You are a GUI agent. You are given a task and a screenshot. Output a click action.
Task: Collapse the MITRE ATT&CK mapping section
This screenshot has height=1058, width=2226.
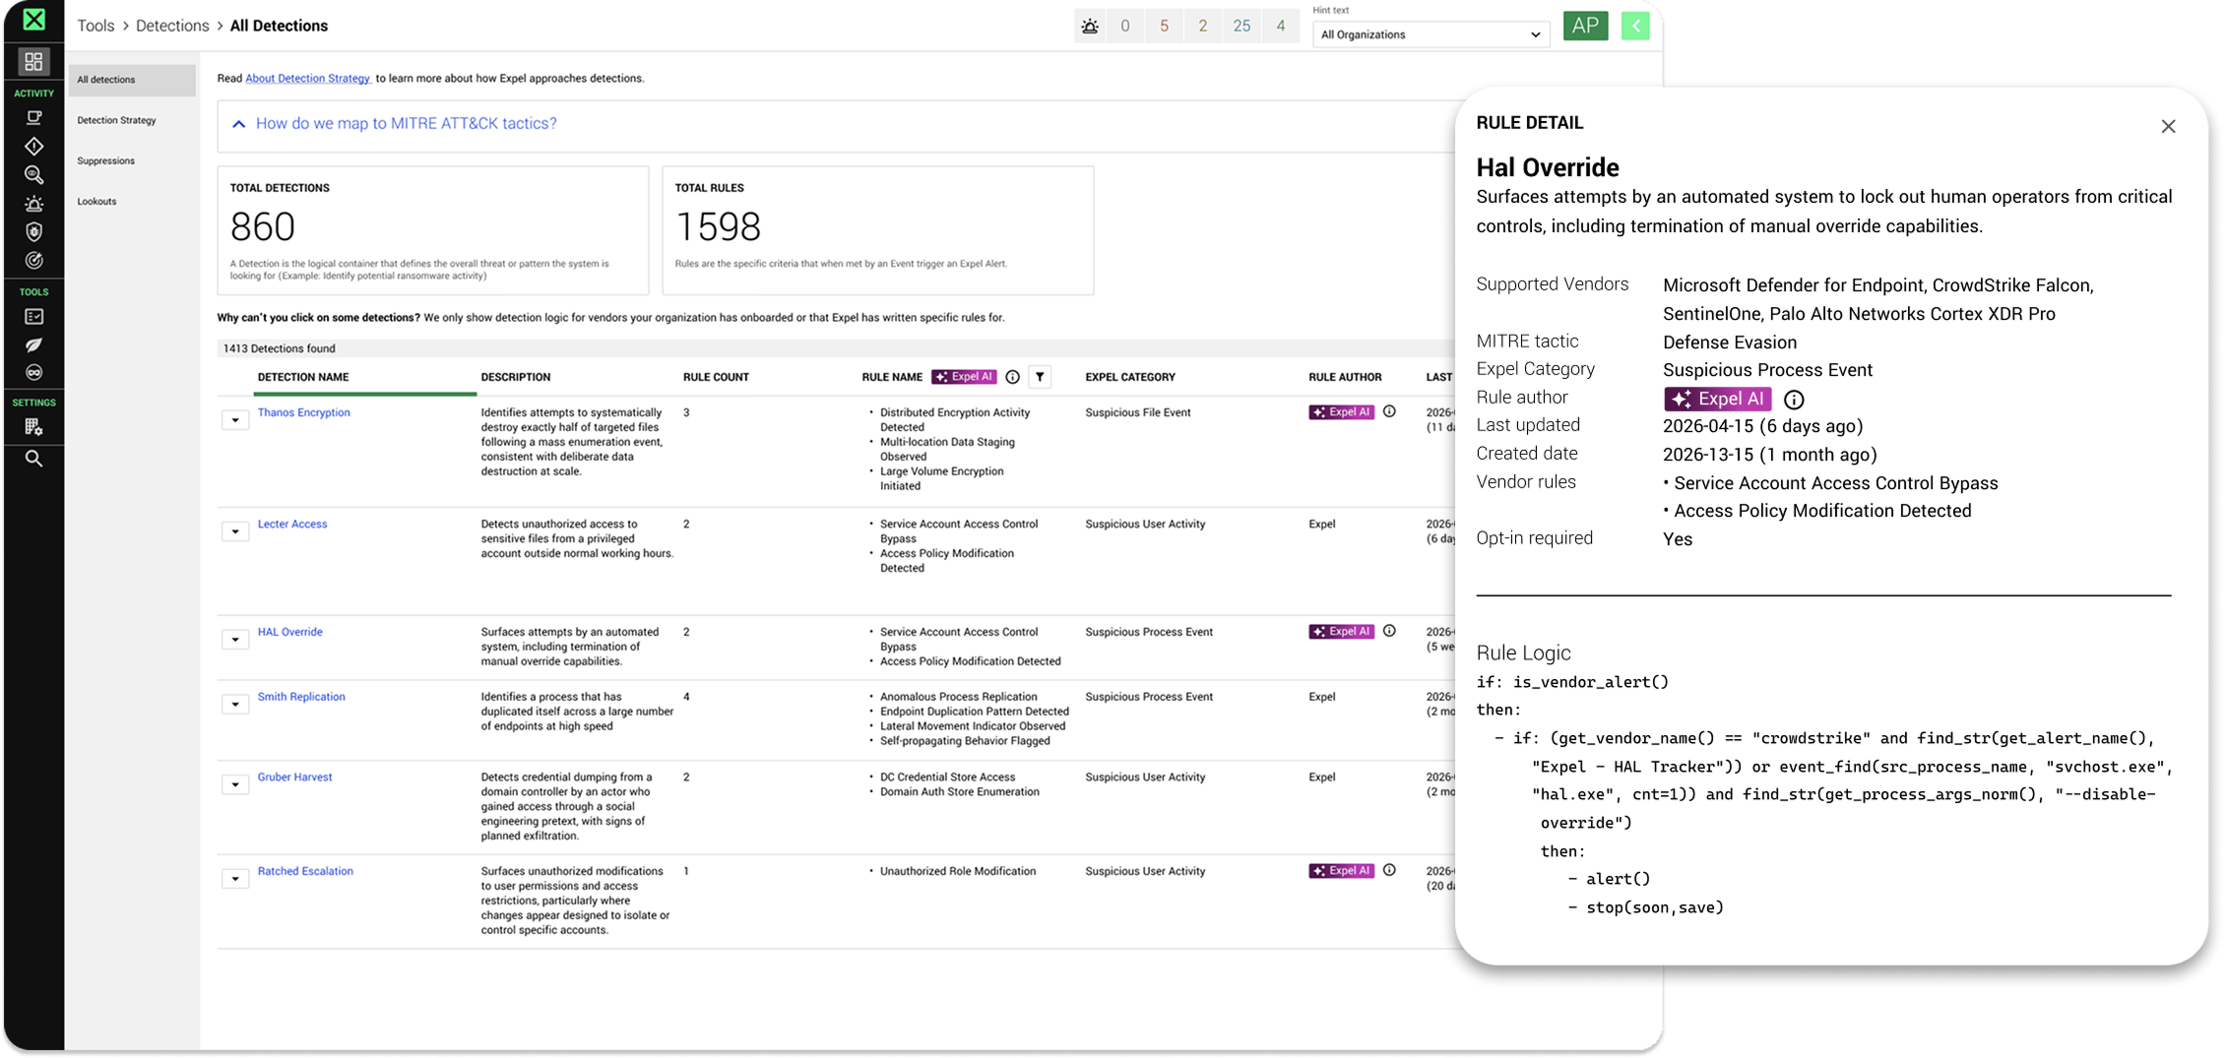[x=238, y=124]
